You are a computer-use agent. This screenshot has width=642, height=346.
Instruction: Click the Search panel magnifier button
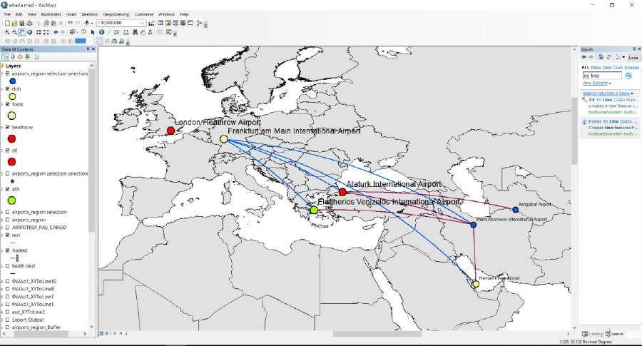tap(628, 76)
